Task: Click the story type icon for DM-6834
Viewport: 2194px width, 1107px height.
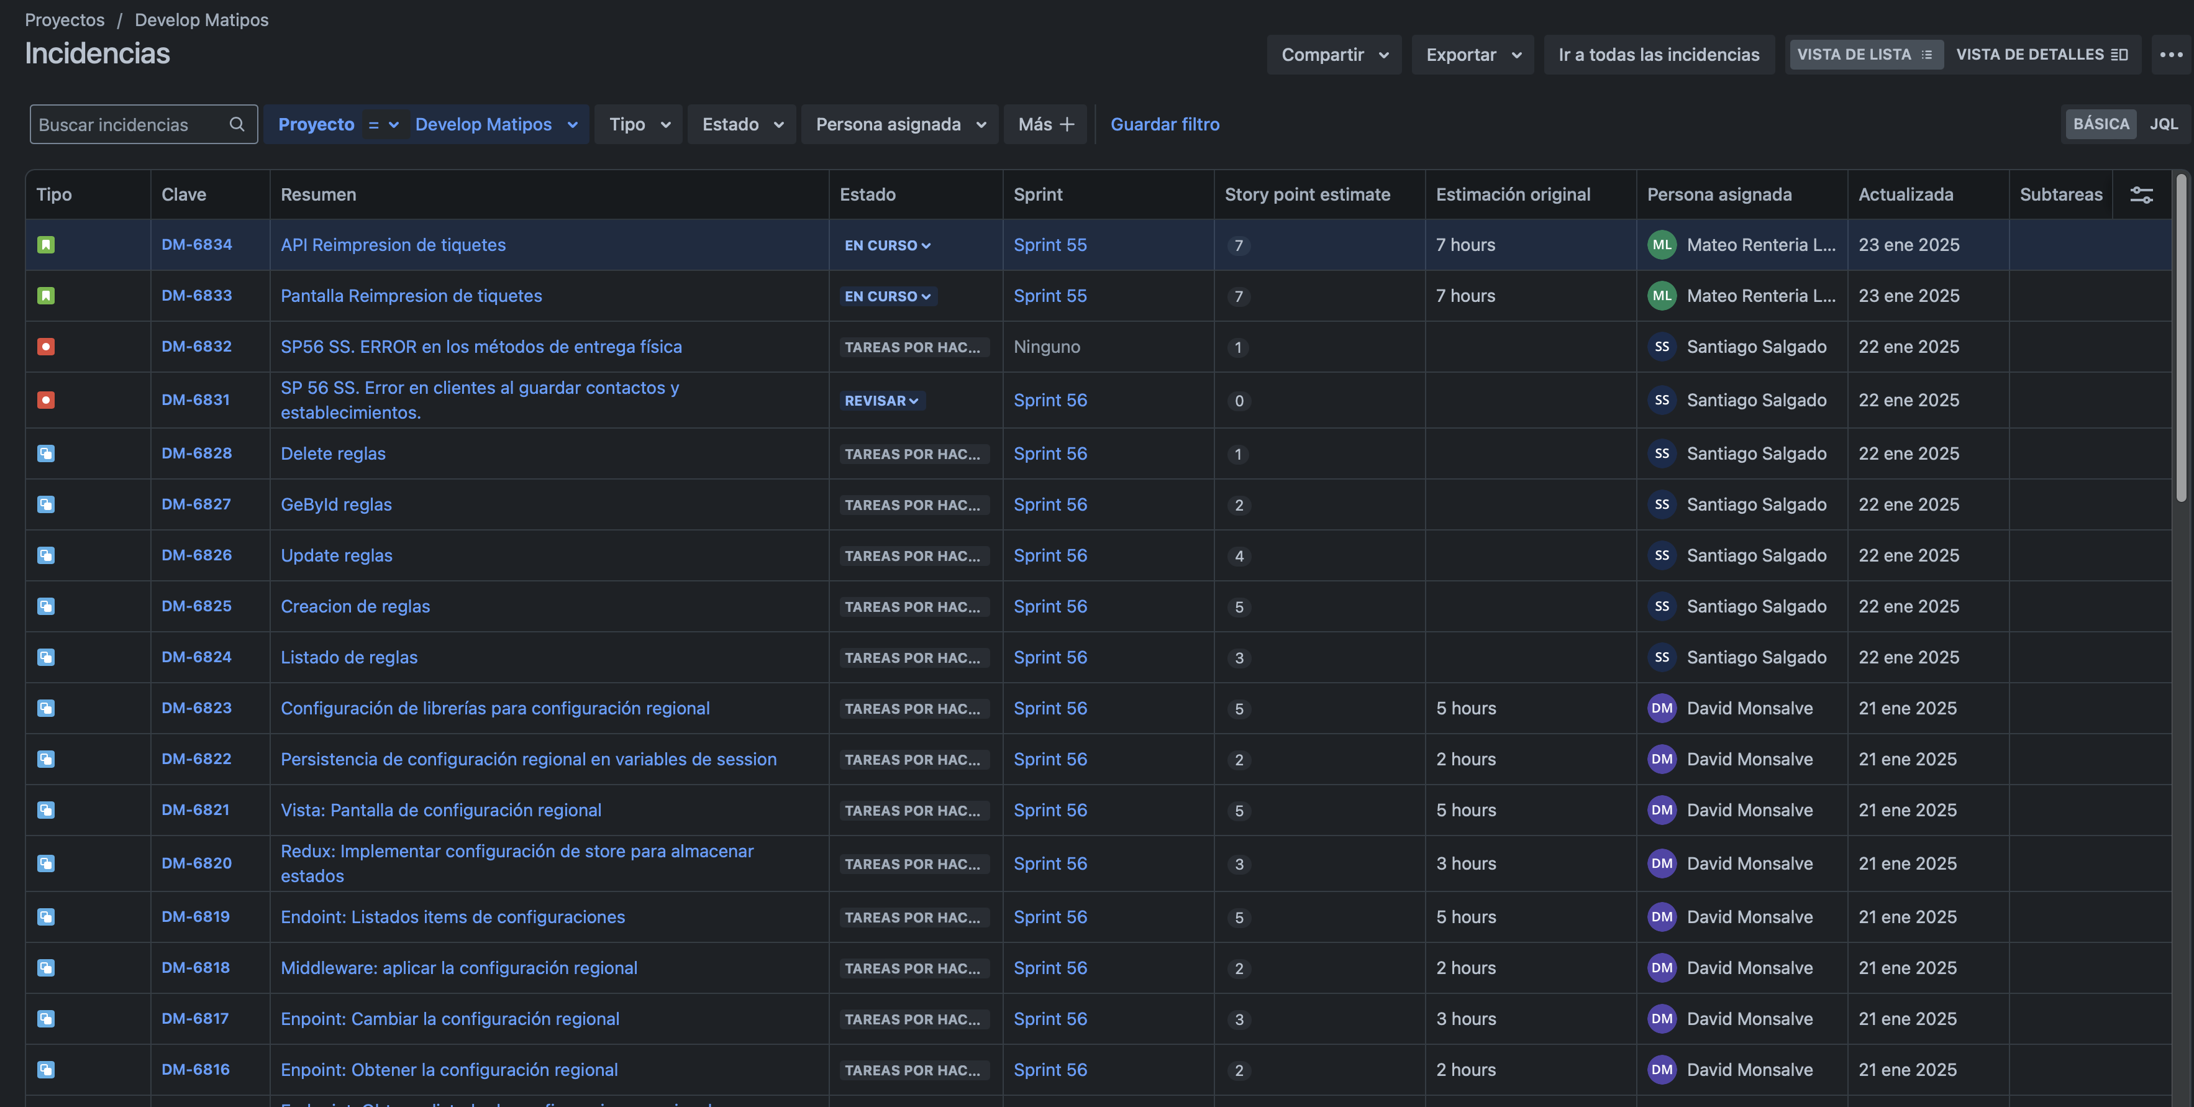Action: [46, 245]
